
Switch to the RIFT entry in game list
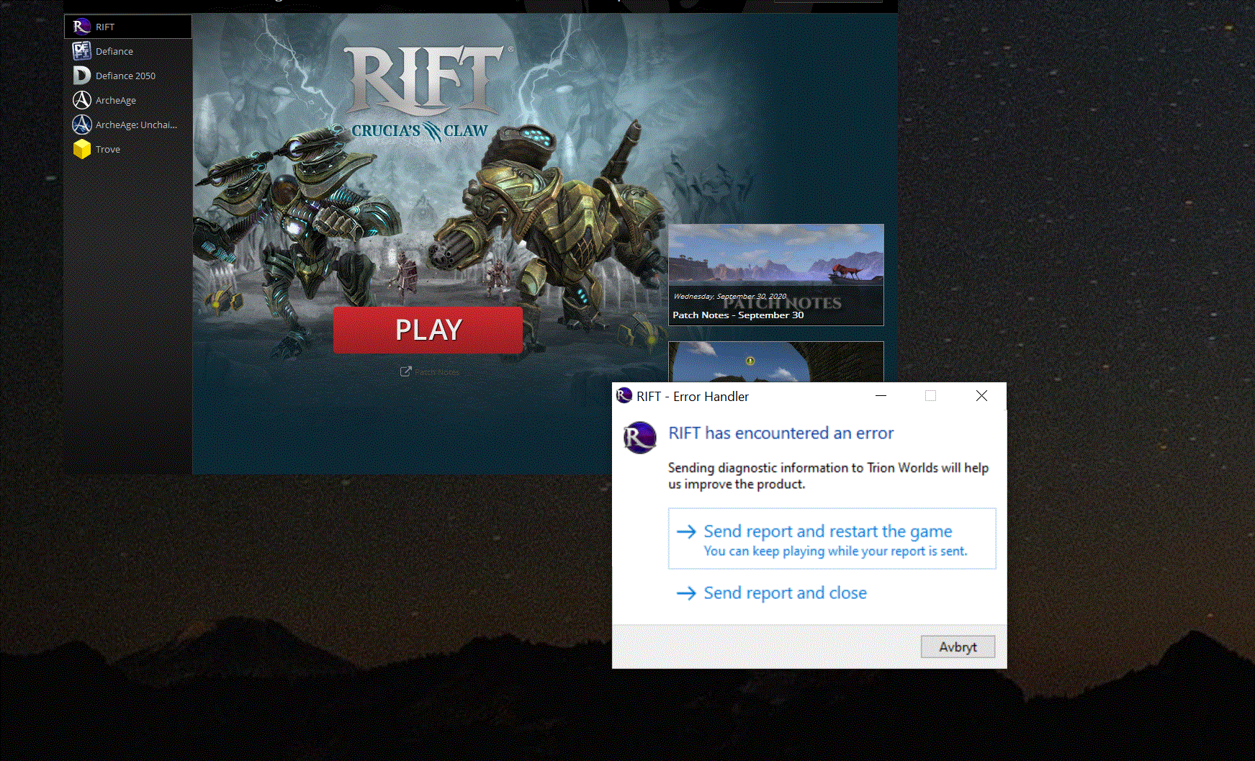[128, 27]
